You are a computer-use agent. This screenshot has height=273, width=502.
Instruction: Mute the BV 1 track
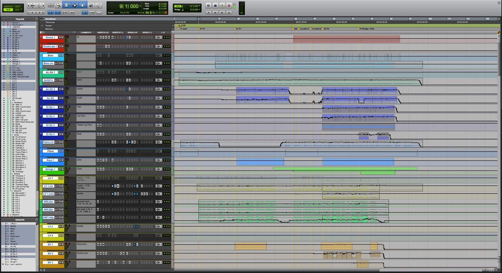(62, 244)
